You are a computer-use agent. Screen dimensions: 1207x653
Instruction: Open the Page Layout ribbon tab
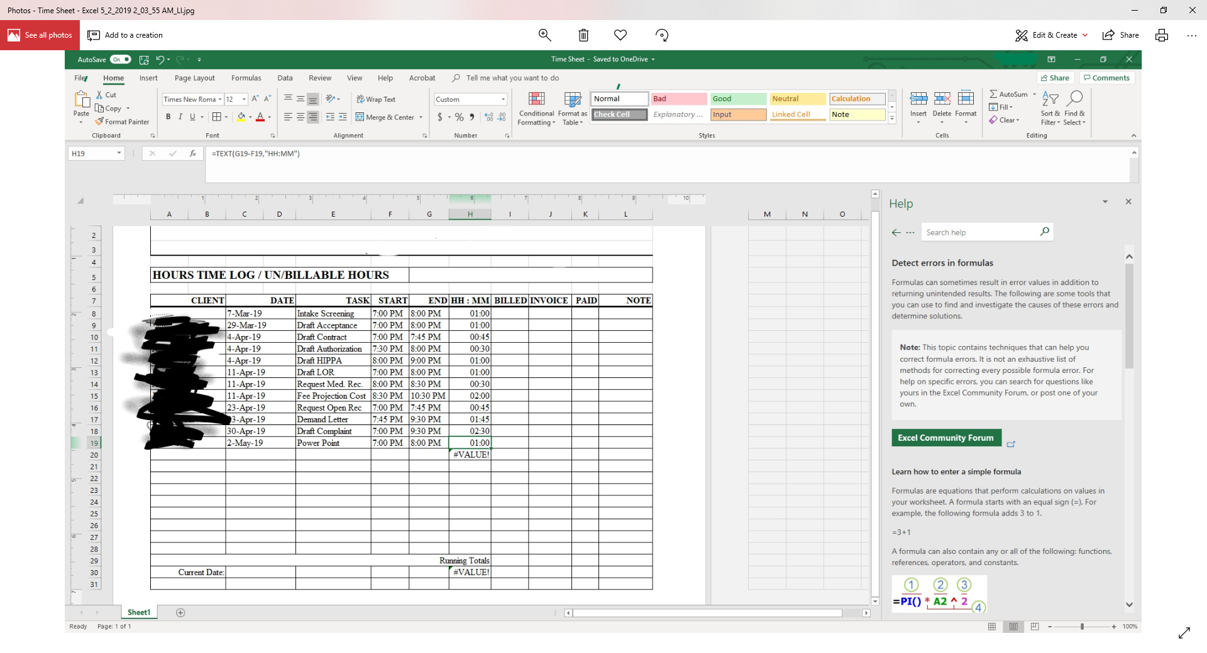coord(195,78)
